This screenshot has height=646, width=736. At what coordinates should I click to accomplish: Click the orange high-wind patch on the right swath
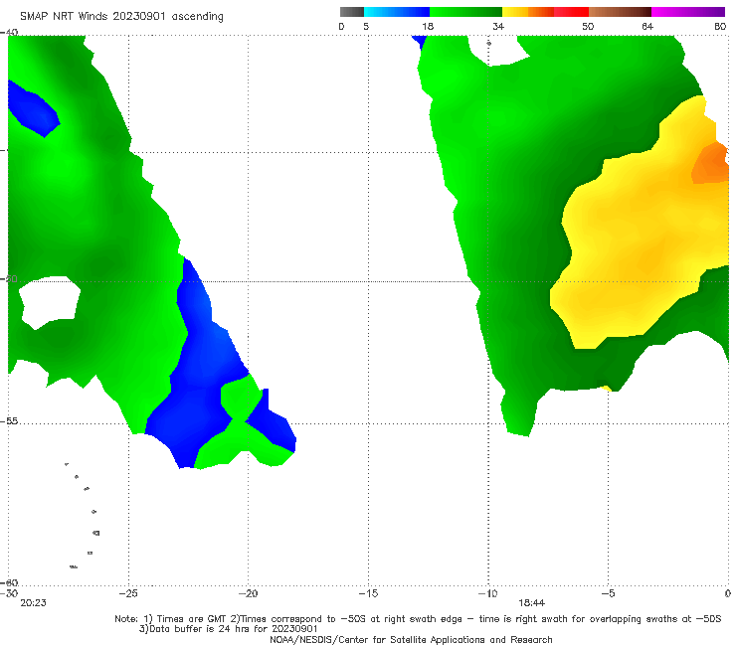tap(711, 164)
